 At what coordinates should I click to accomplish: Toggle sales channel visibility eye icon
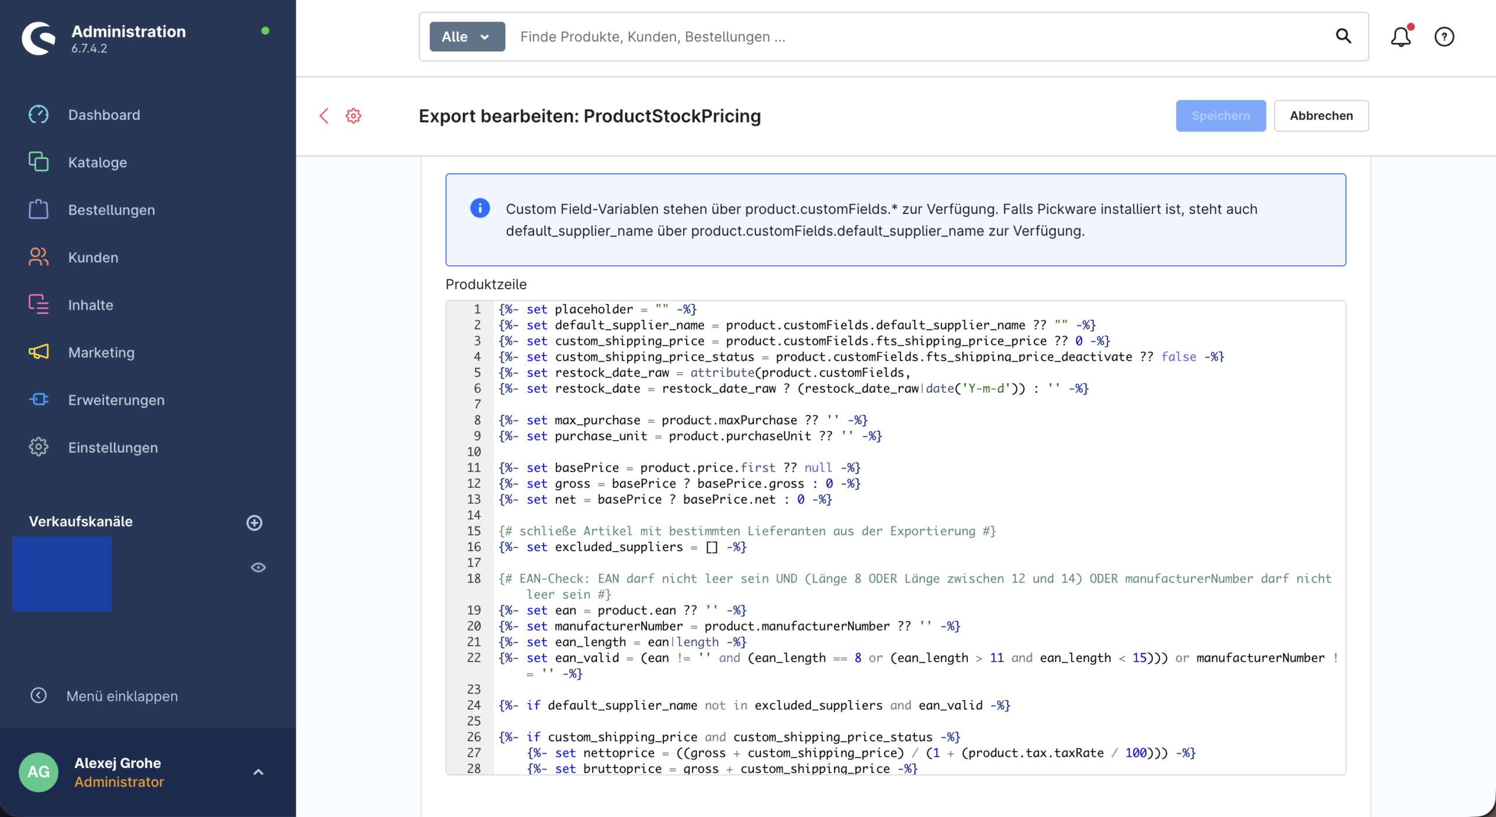click(x=258, y=567)
